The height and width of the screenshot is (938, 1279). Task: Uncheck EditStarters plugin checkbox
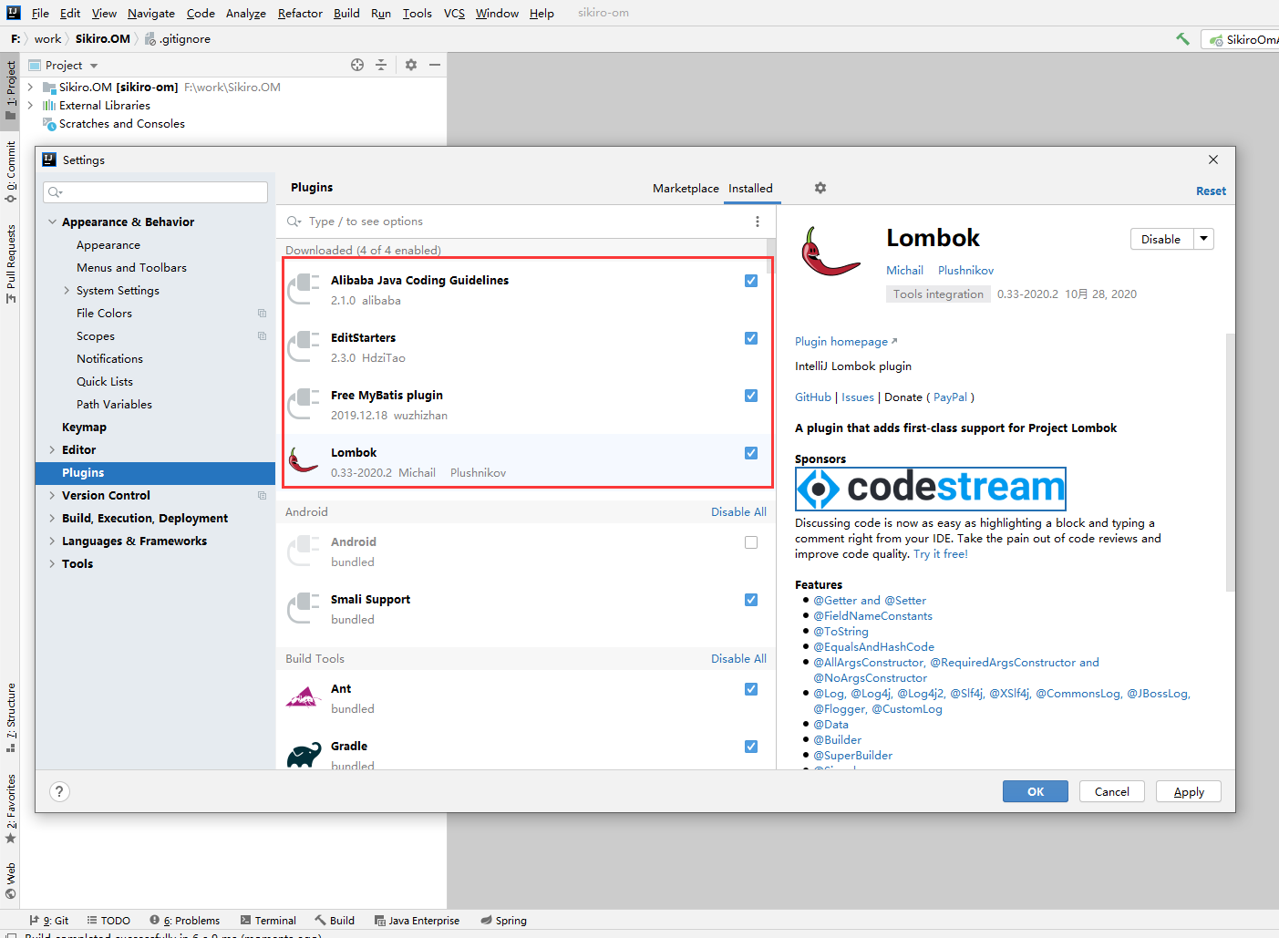(x=751, y=338)
